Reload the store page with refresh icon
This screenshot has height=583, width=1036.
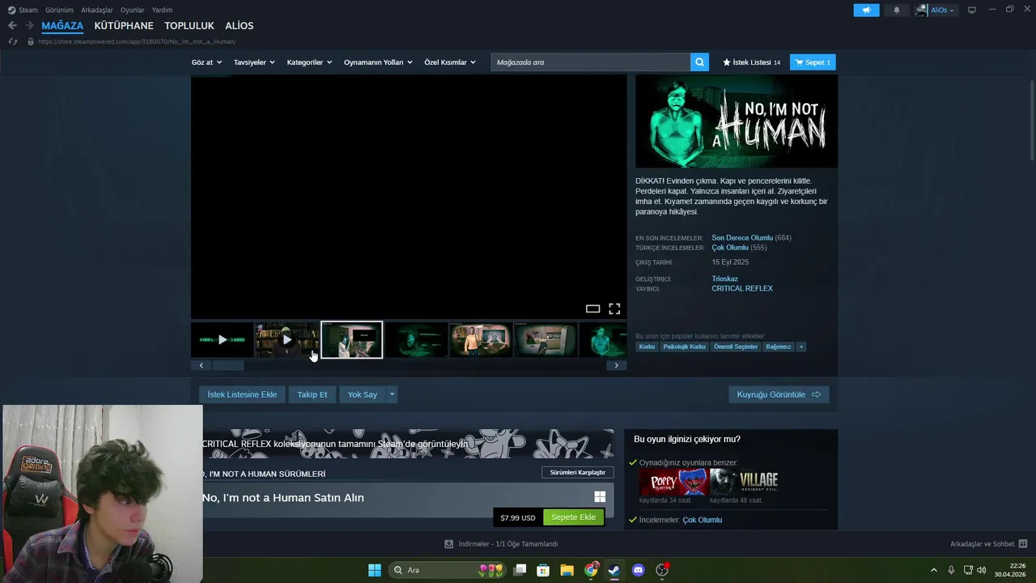(12, 41)
